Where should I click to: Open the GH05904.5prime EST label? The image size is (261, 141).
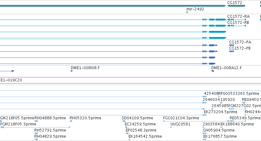(x=219, y=130)
